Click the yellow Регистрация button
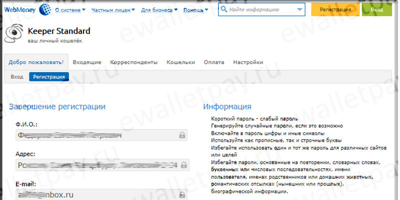 [335, 9]
